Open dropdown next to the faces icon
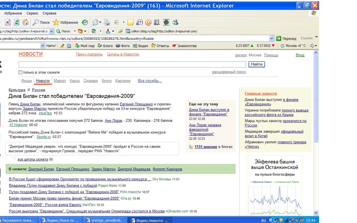This screenshot has width=357, height=223. (x=85, y=31)
